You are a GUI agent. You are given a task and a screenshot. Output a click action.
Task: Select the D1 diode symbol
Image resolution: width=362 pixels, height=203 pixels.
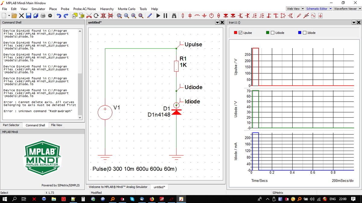pos(176,112)
